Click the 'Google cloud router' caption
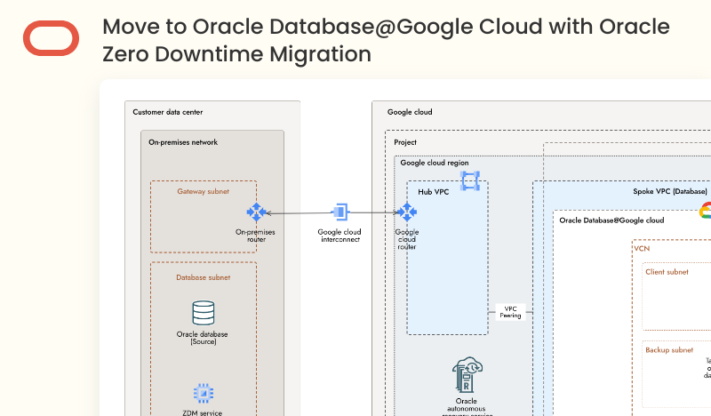The width and height of the screenshot is (711, 416). [407, 239]
